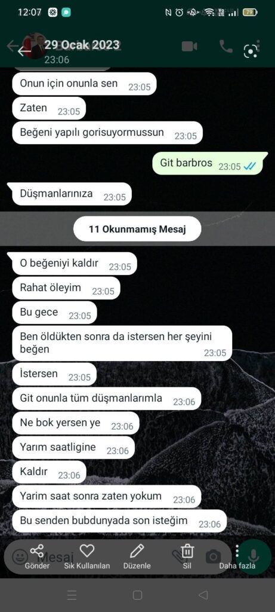Screen dimensions: 275x612
Task: Open recent apps with the three-lines button
Action: pos(72,595)
